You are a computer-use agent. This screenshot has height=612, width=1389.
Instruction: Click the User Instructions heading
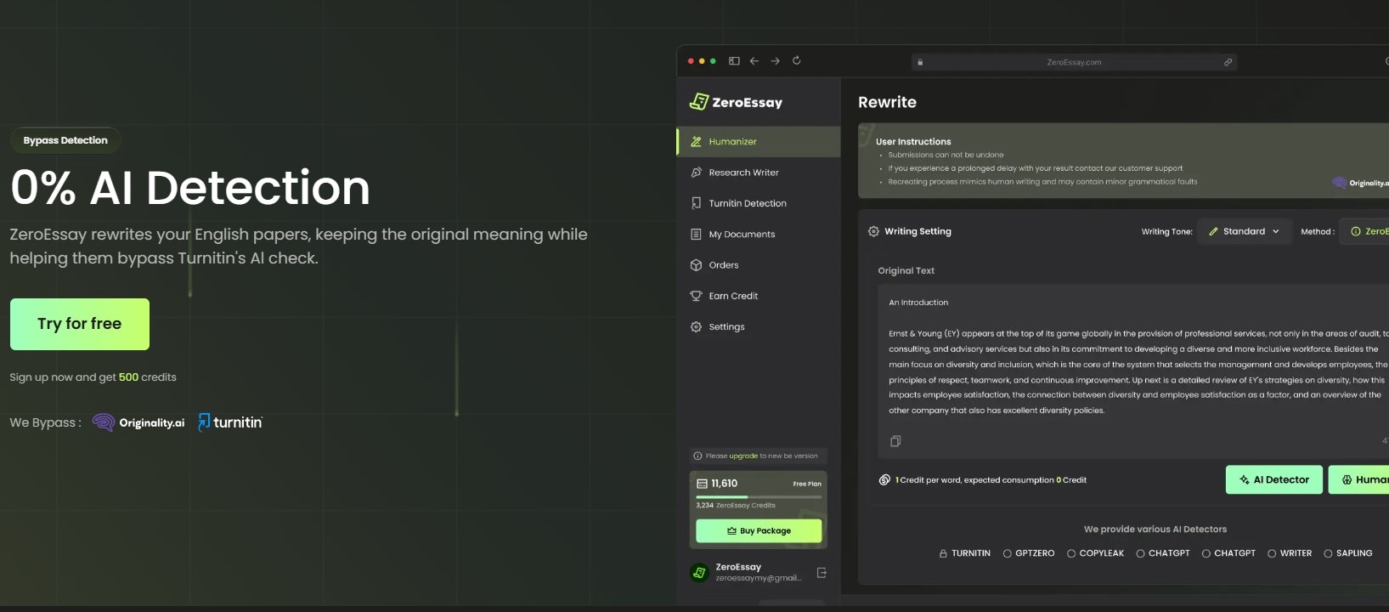point(913,142)
